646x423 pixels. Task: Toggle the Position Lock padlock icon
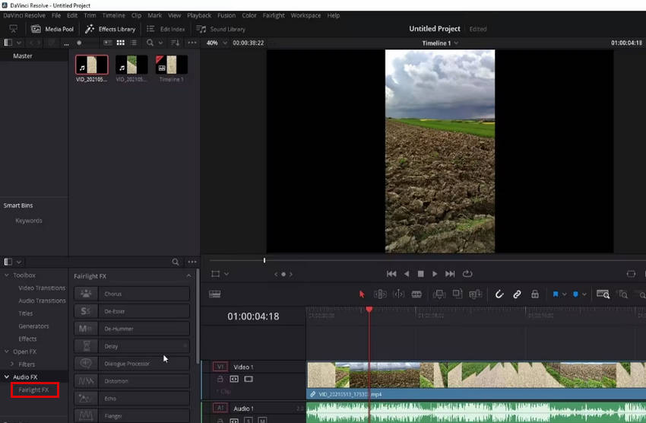point(535,294)
